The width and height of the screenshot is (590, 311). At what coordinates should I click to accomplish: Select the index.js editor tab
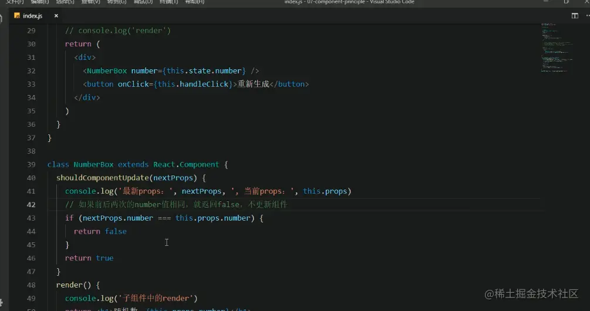tap(36, 16)
